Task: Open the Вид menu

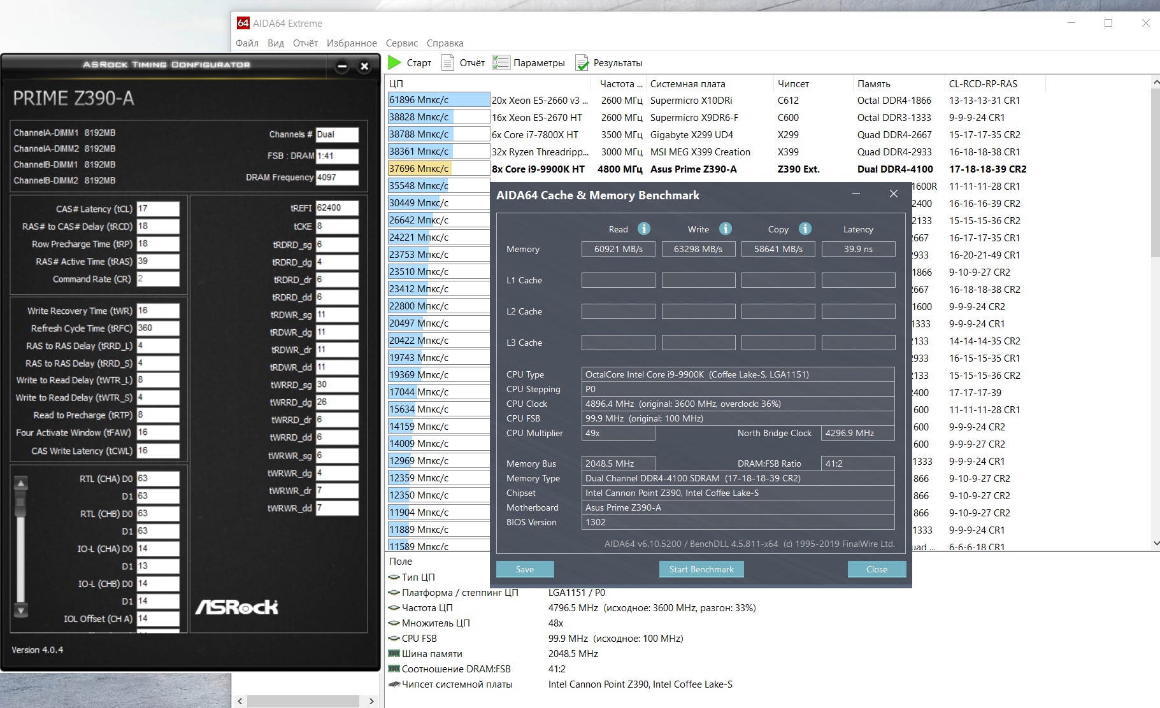Action: (x=276, y=43)
